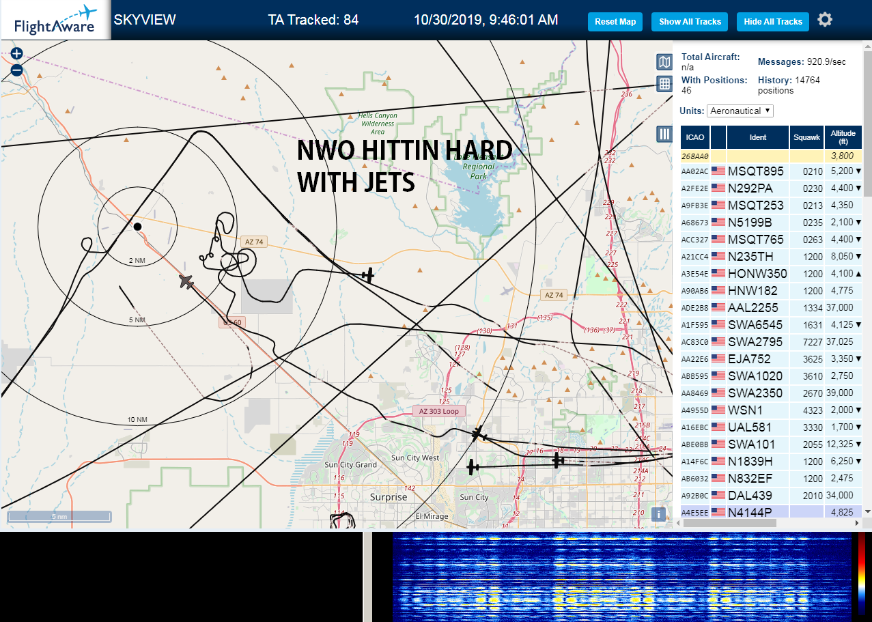Screen dimensions: 872x622
Task: Click the US flag for MSQT895
Action: (x=718, y=171)
